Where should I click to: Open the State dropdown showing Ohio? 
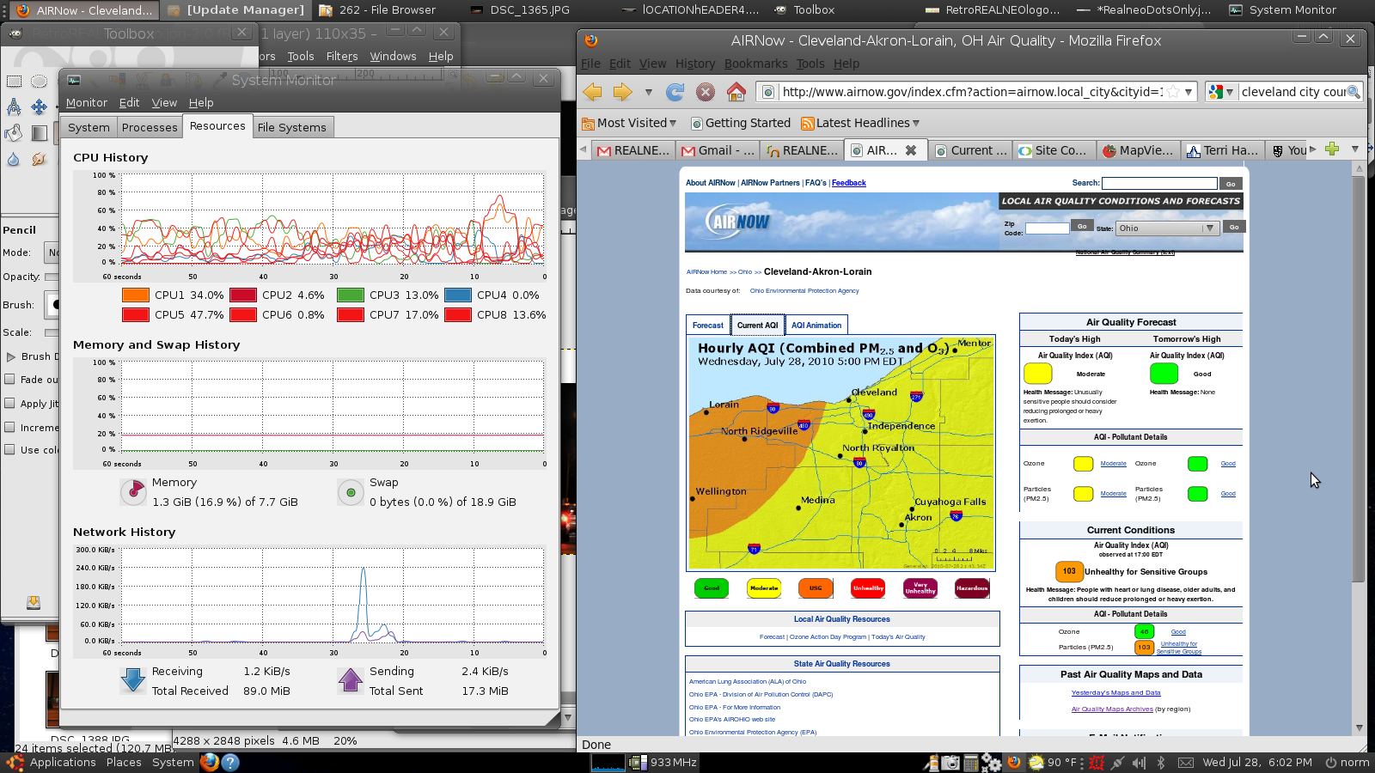pos(1167,228)
